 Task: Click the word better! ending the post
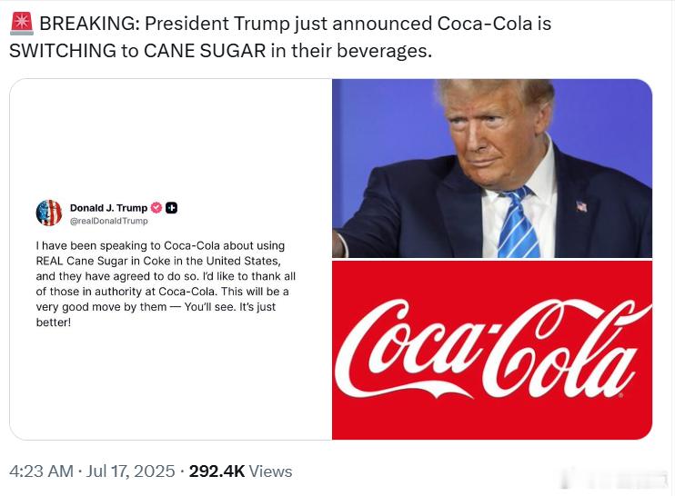pos(54,322)
